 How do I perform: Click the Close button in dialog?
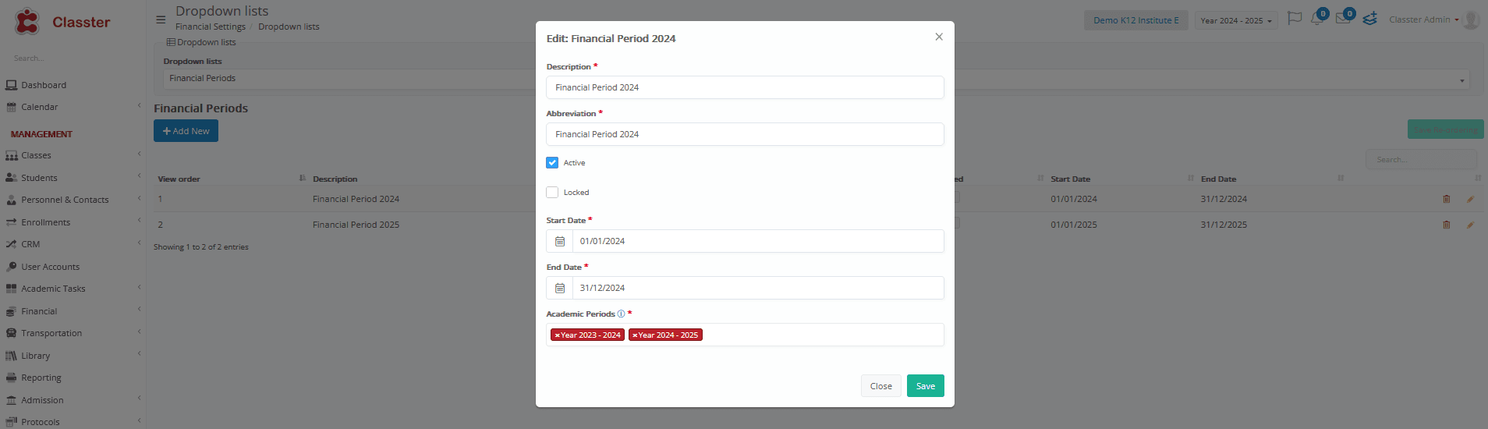(x=881, y=386)
